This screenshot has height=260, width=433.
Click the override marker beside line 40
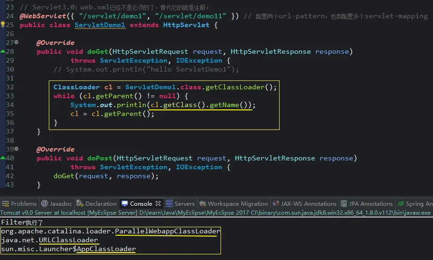click(x=3, y=158)
